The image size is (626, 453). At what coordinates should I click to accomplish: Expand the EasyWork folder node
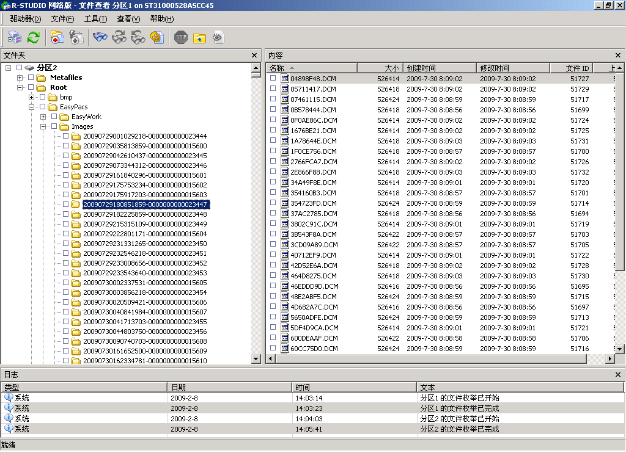(43, 117)
